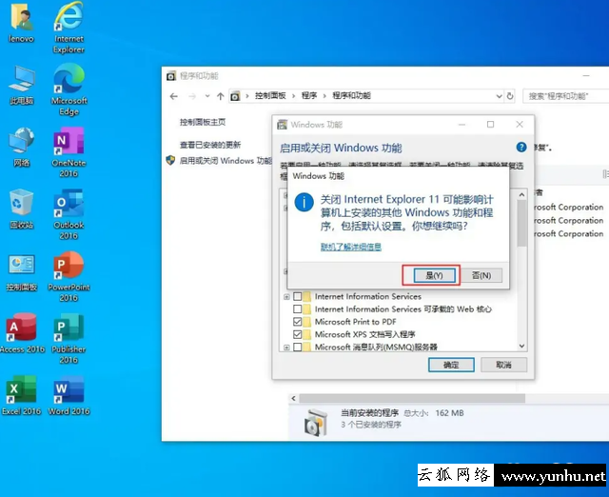Select the 网络 desktop icon
The height and width of the screenshot is (497, 609).
22,148
